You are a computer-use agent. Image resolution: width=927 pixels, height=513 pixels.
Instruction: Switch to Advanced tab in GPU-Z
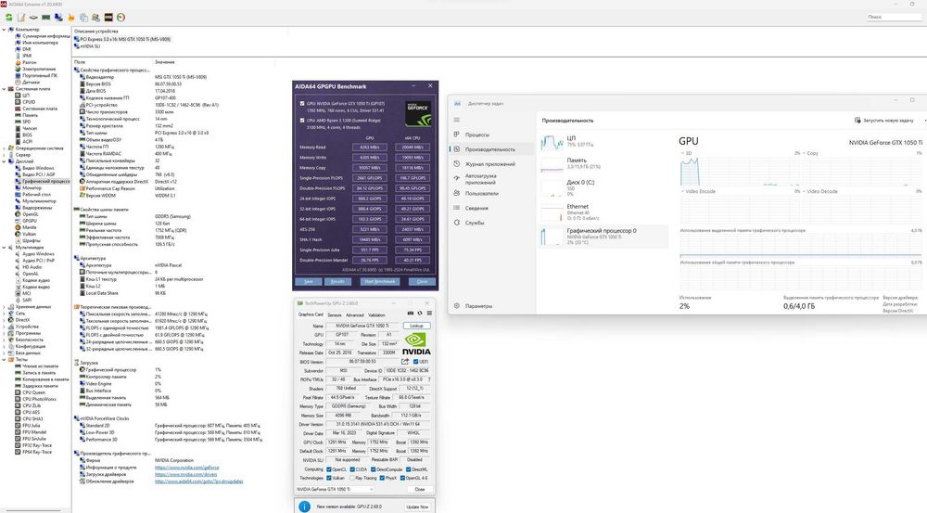pyautogui.click(x=355, y=314)
